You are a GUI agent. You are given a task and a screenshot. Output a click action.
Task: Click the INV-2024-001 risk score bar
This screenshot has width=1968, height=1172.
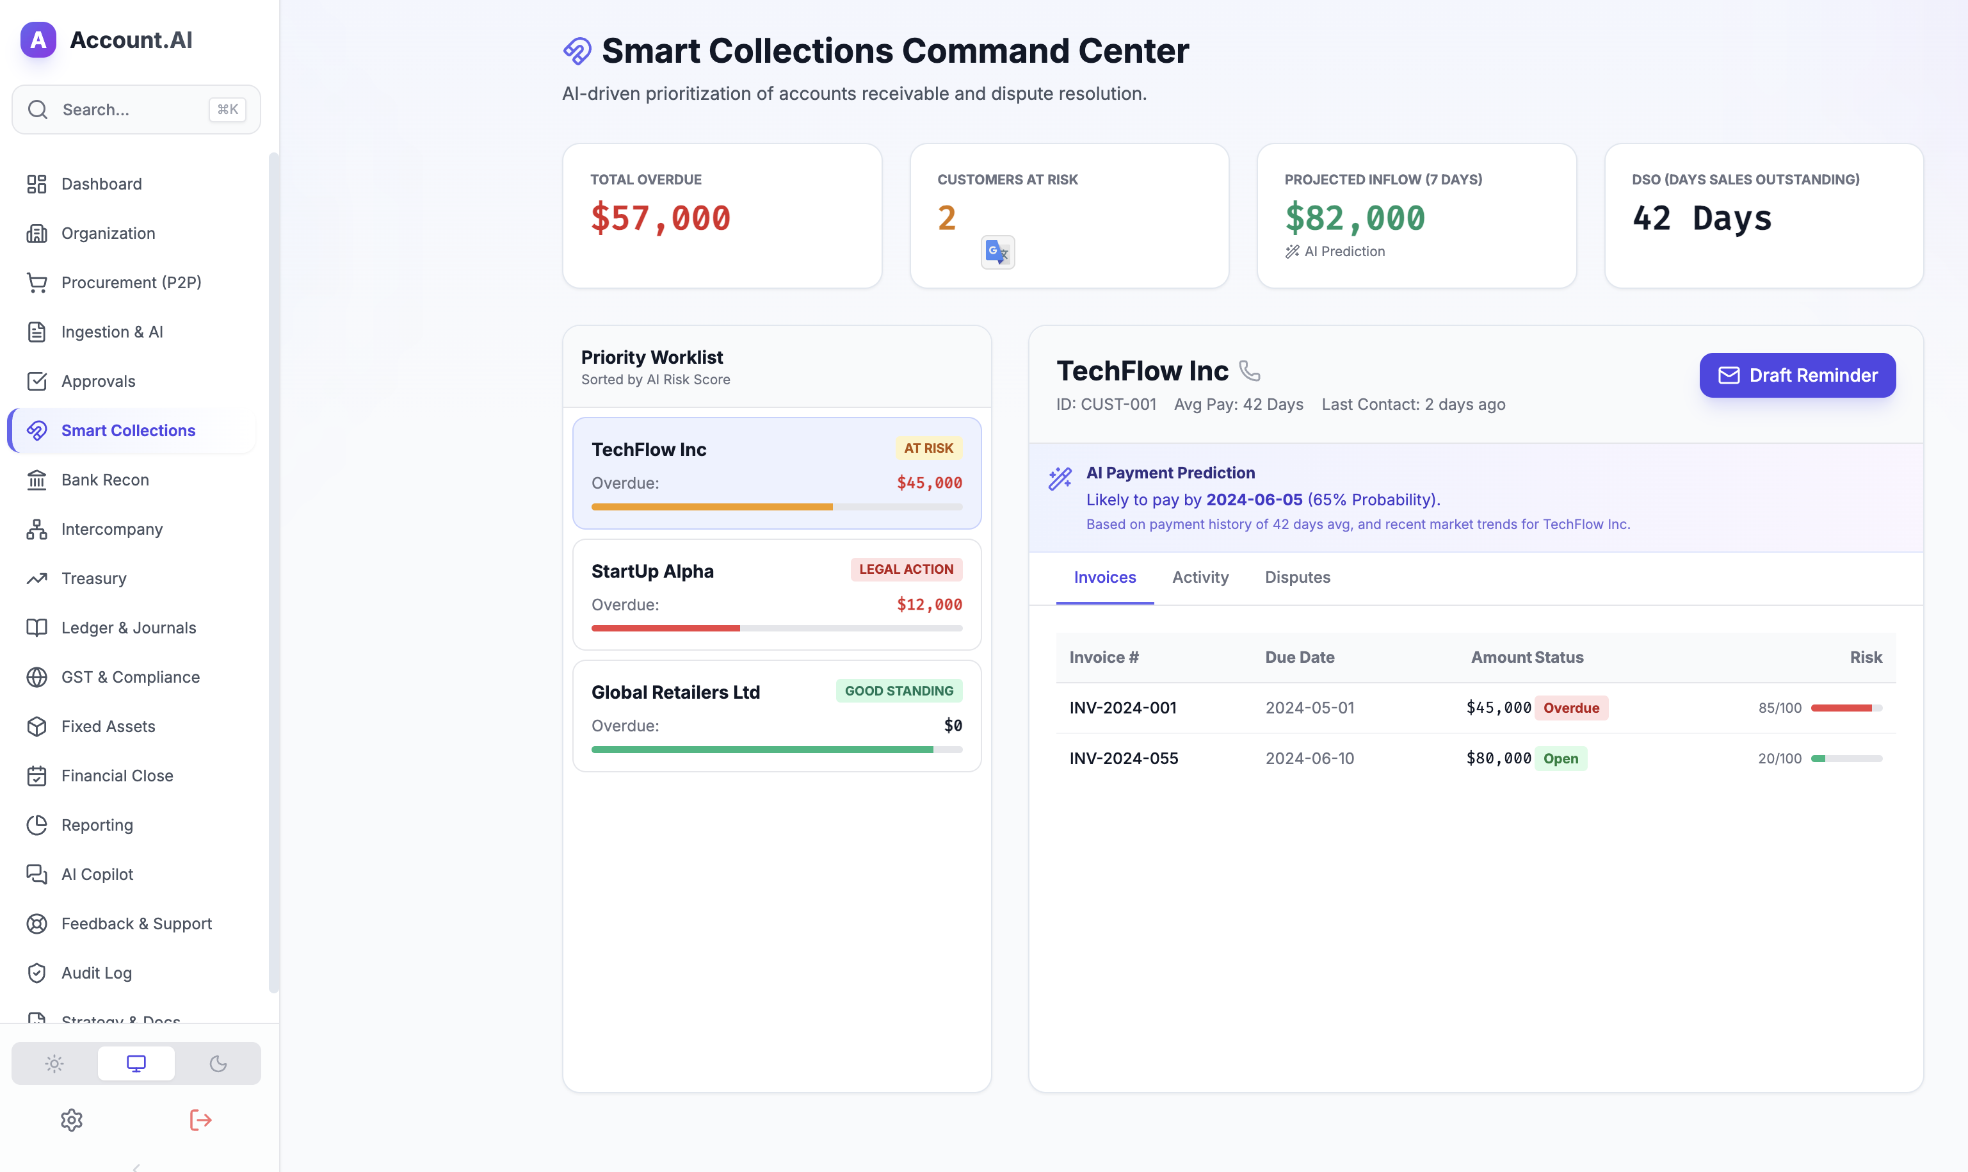[x=1846, y=708]
